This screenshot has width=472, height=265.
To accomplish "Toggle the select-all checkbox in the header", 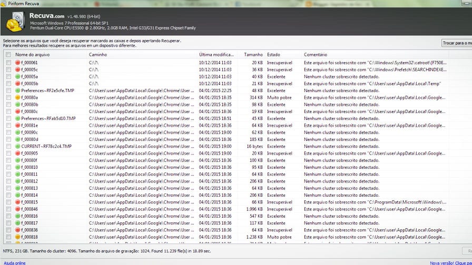I will [x=8, y=54].
